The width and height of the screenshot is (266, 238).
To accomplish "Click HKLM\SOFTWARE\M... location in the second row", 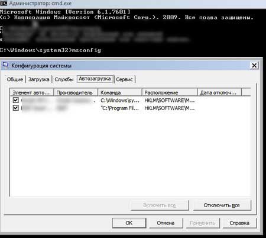I will pos(170,108).
